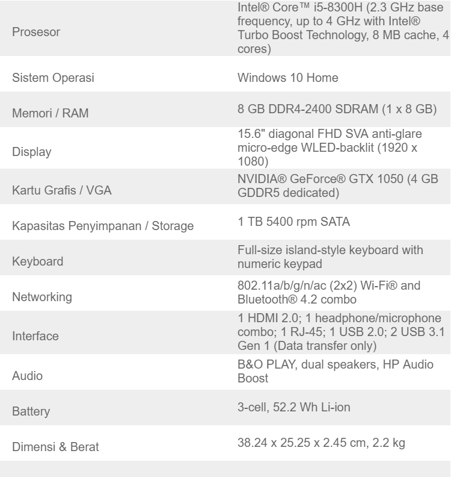Screen dimensions: 451x477
Task: Select the NVIDIA GeForce GTX 1050 text
Action: tap(337, 187)
